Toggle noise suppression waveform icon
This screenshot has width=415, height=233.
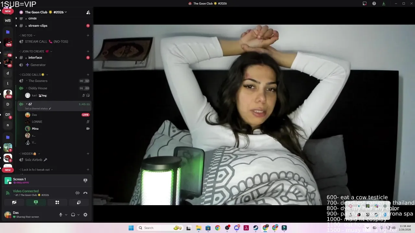(77, 193)
